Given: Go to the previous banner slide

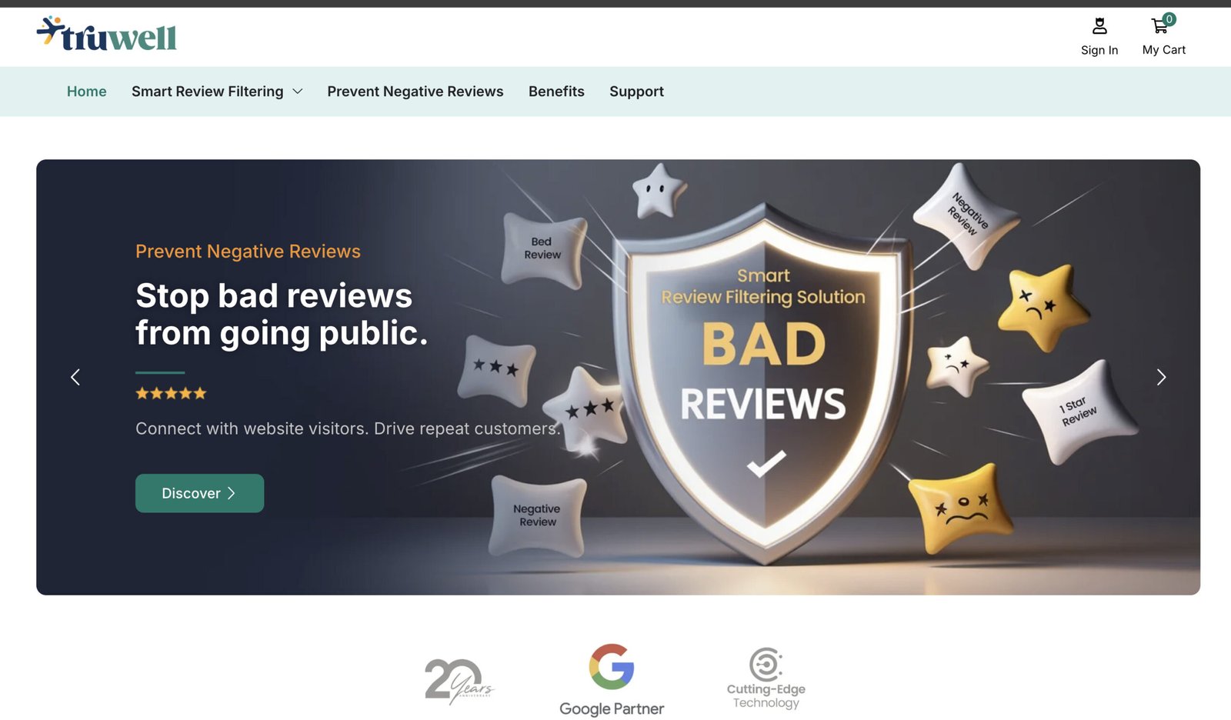Looking at the screenshot, I should pyautogui.click(x=75, y=377).
